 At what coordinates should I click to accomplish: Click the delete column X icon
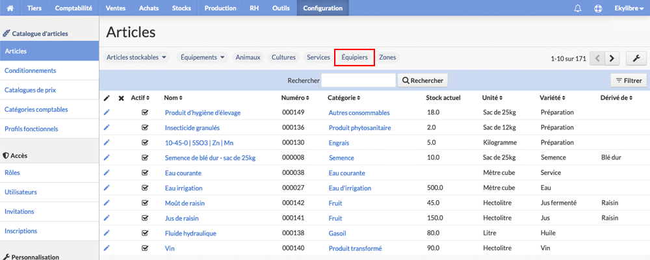121,98
